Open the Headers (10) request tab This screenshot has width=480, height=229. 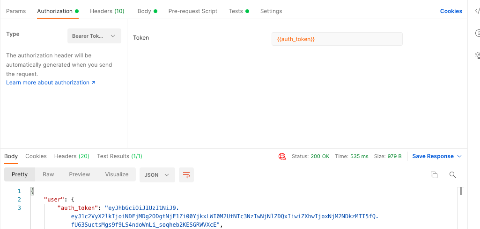(x=107, y=11)
